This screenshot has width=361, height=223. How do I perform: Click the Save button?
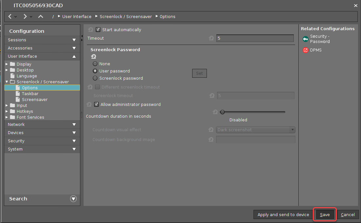click(325, 215)
